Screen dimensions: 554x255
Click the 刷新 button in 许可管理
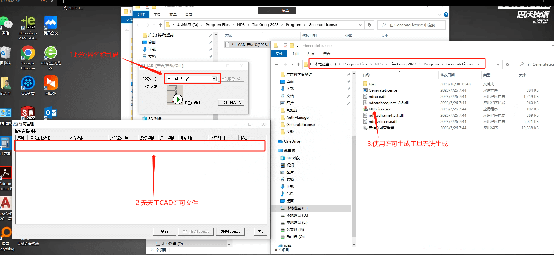point(164,231)
